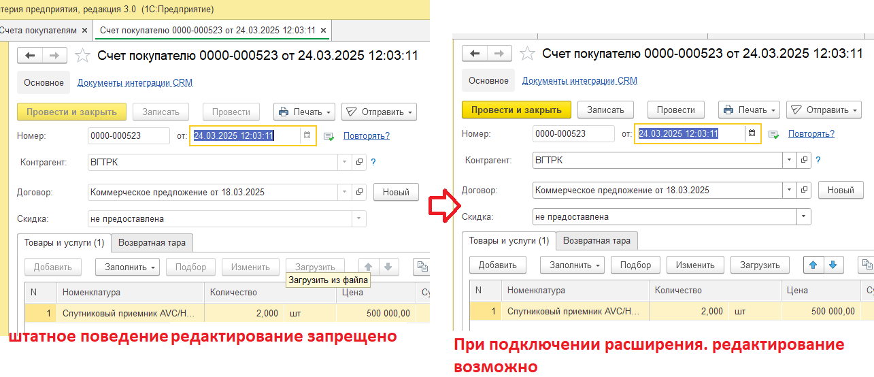Screen dimensions: 874x377
Task: Move row up in right table toolbar
Action: [x=814, y=265]
